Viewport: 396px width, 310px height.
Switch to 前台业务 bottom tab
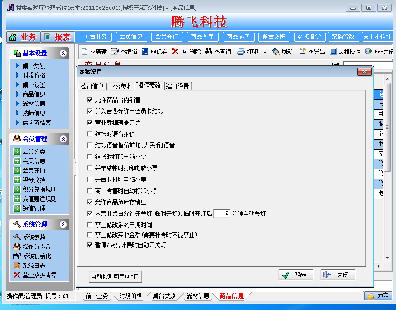pos(97,296)
